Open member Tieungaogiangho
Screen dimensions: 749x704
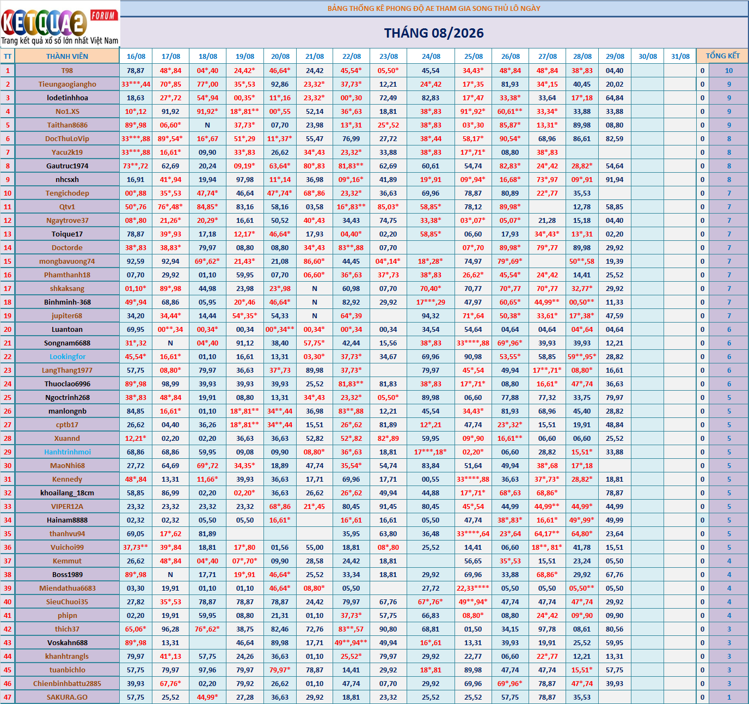pyautogui.click(x=67, y=84)
